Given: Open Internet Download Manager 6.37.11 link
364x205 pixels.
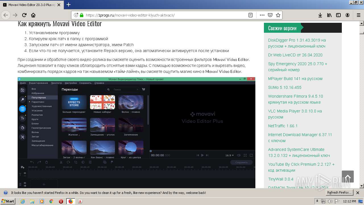Looking at the screenshot, I should [300, 138].
